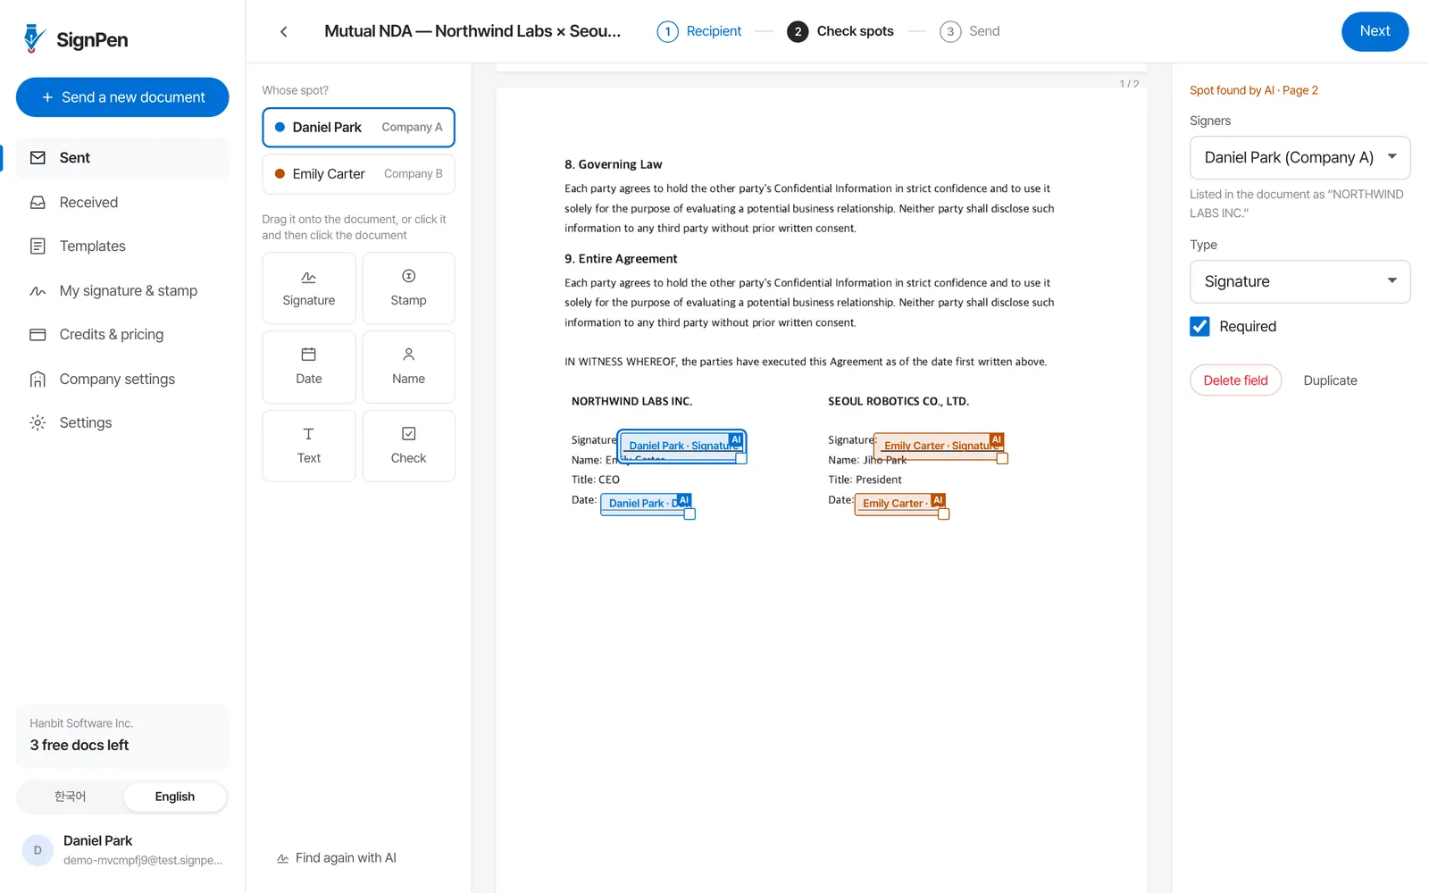Click the Sent envelope icon

coord(38,158)
